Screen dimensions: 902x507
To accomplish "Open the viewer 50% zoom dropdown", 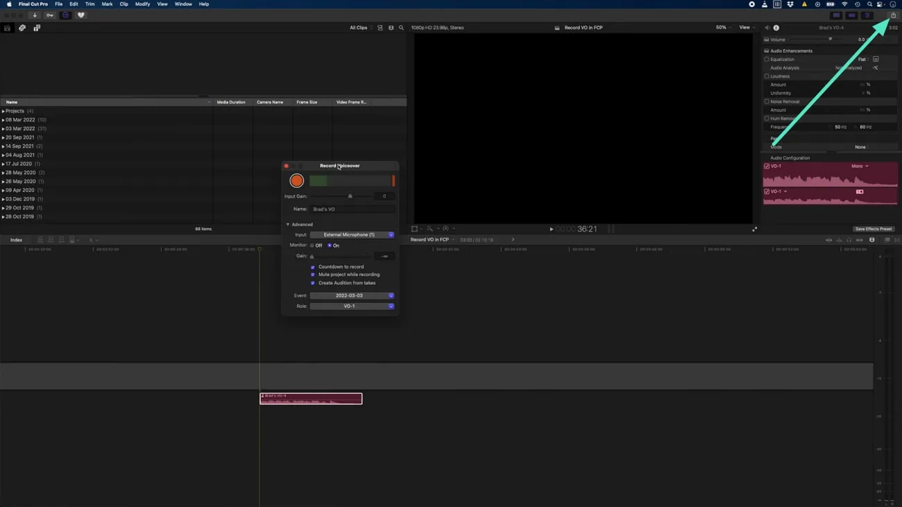I will pyautogui.click(x=723, y=28).
